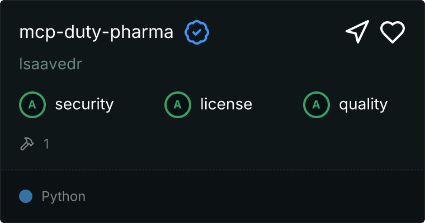
Task: Favorite the server with heart icon
Action: click(393, 32)
